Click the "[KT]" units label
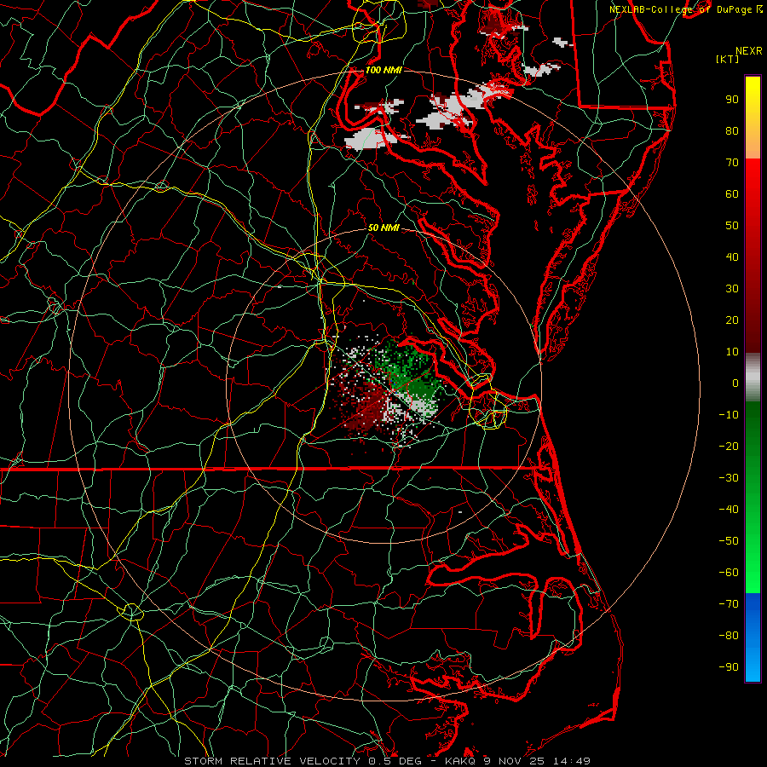 click(728, 59)
